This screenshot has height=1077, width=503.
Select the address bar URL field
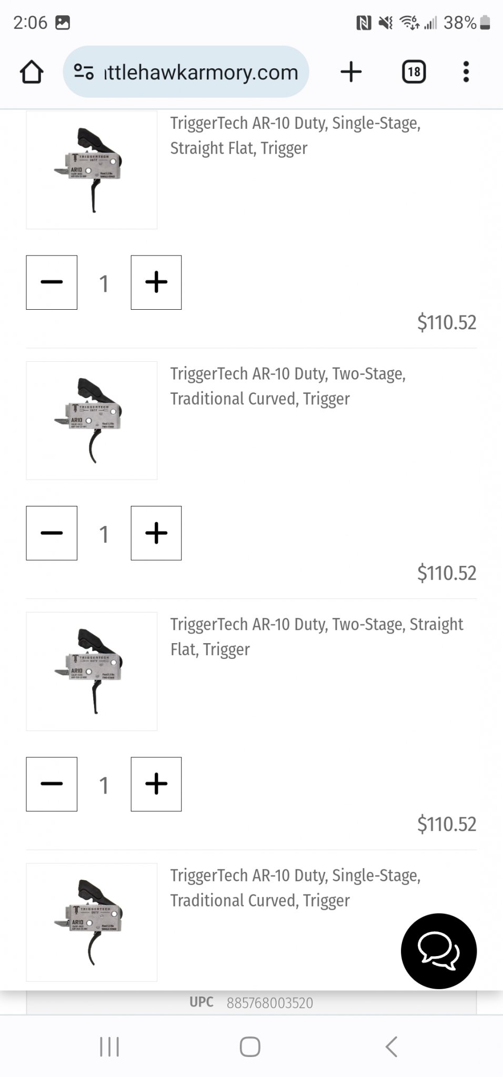tap(201, 72)
